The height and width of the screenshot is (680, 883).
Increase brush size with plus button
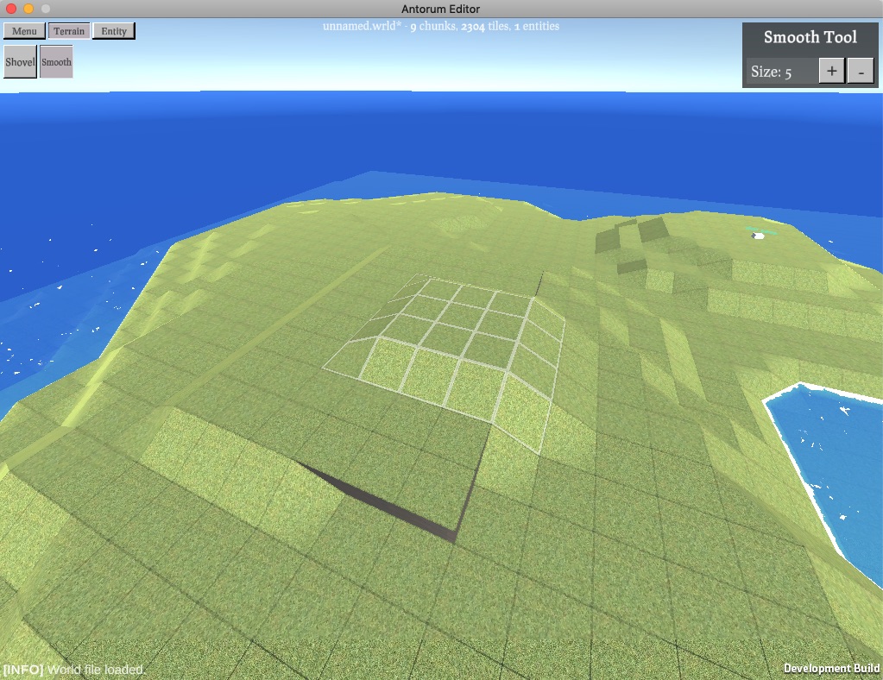coord(830,72)
